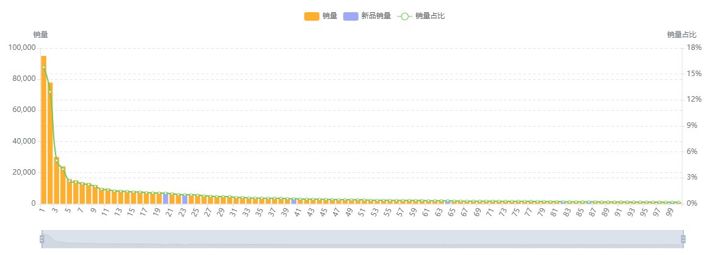This screenshot has width=705, height=255.
Task: Click the 18% label on the right axis
Action: 694,47
